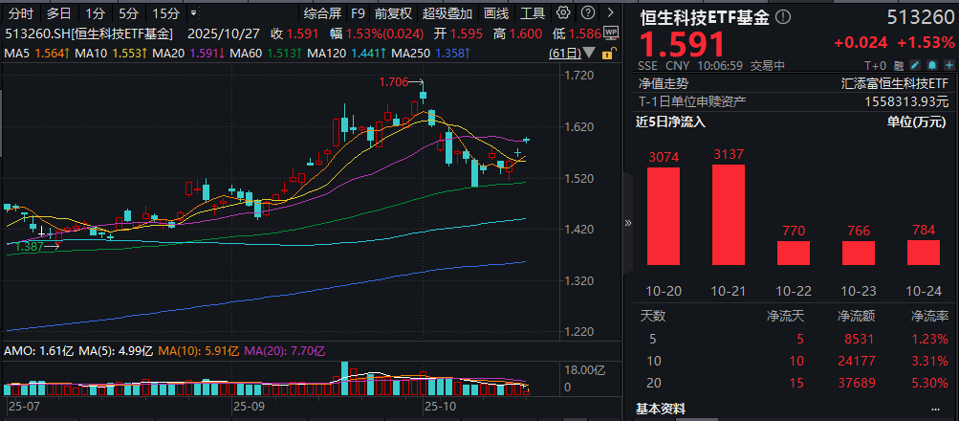Click the info icon beside 恒生科技ETF基金

(x=784, y=16)
